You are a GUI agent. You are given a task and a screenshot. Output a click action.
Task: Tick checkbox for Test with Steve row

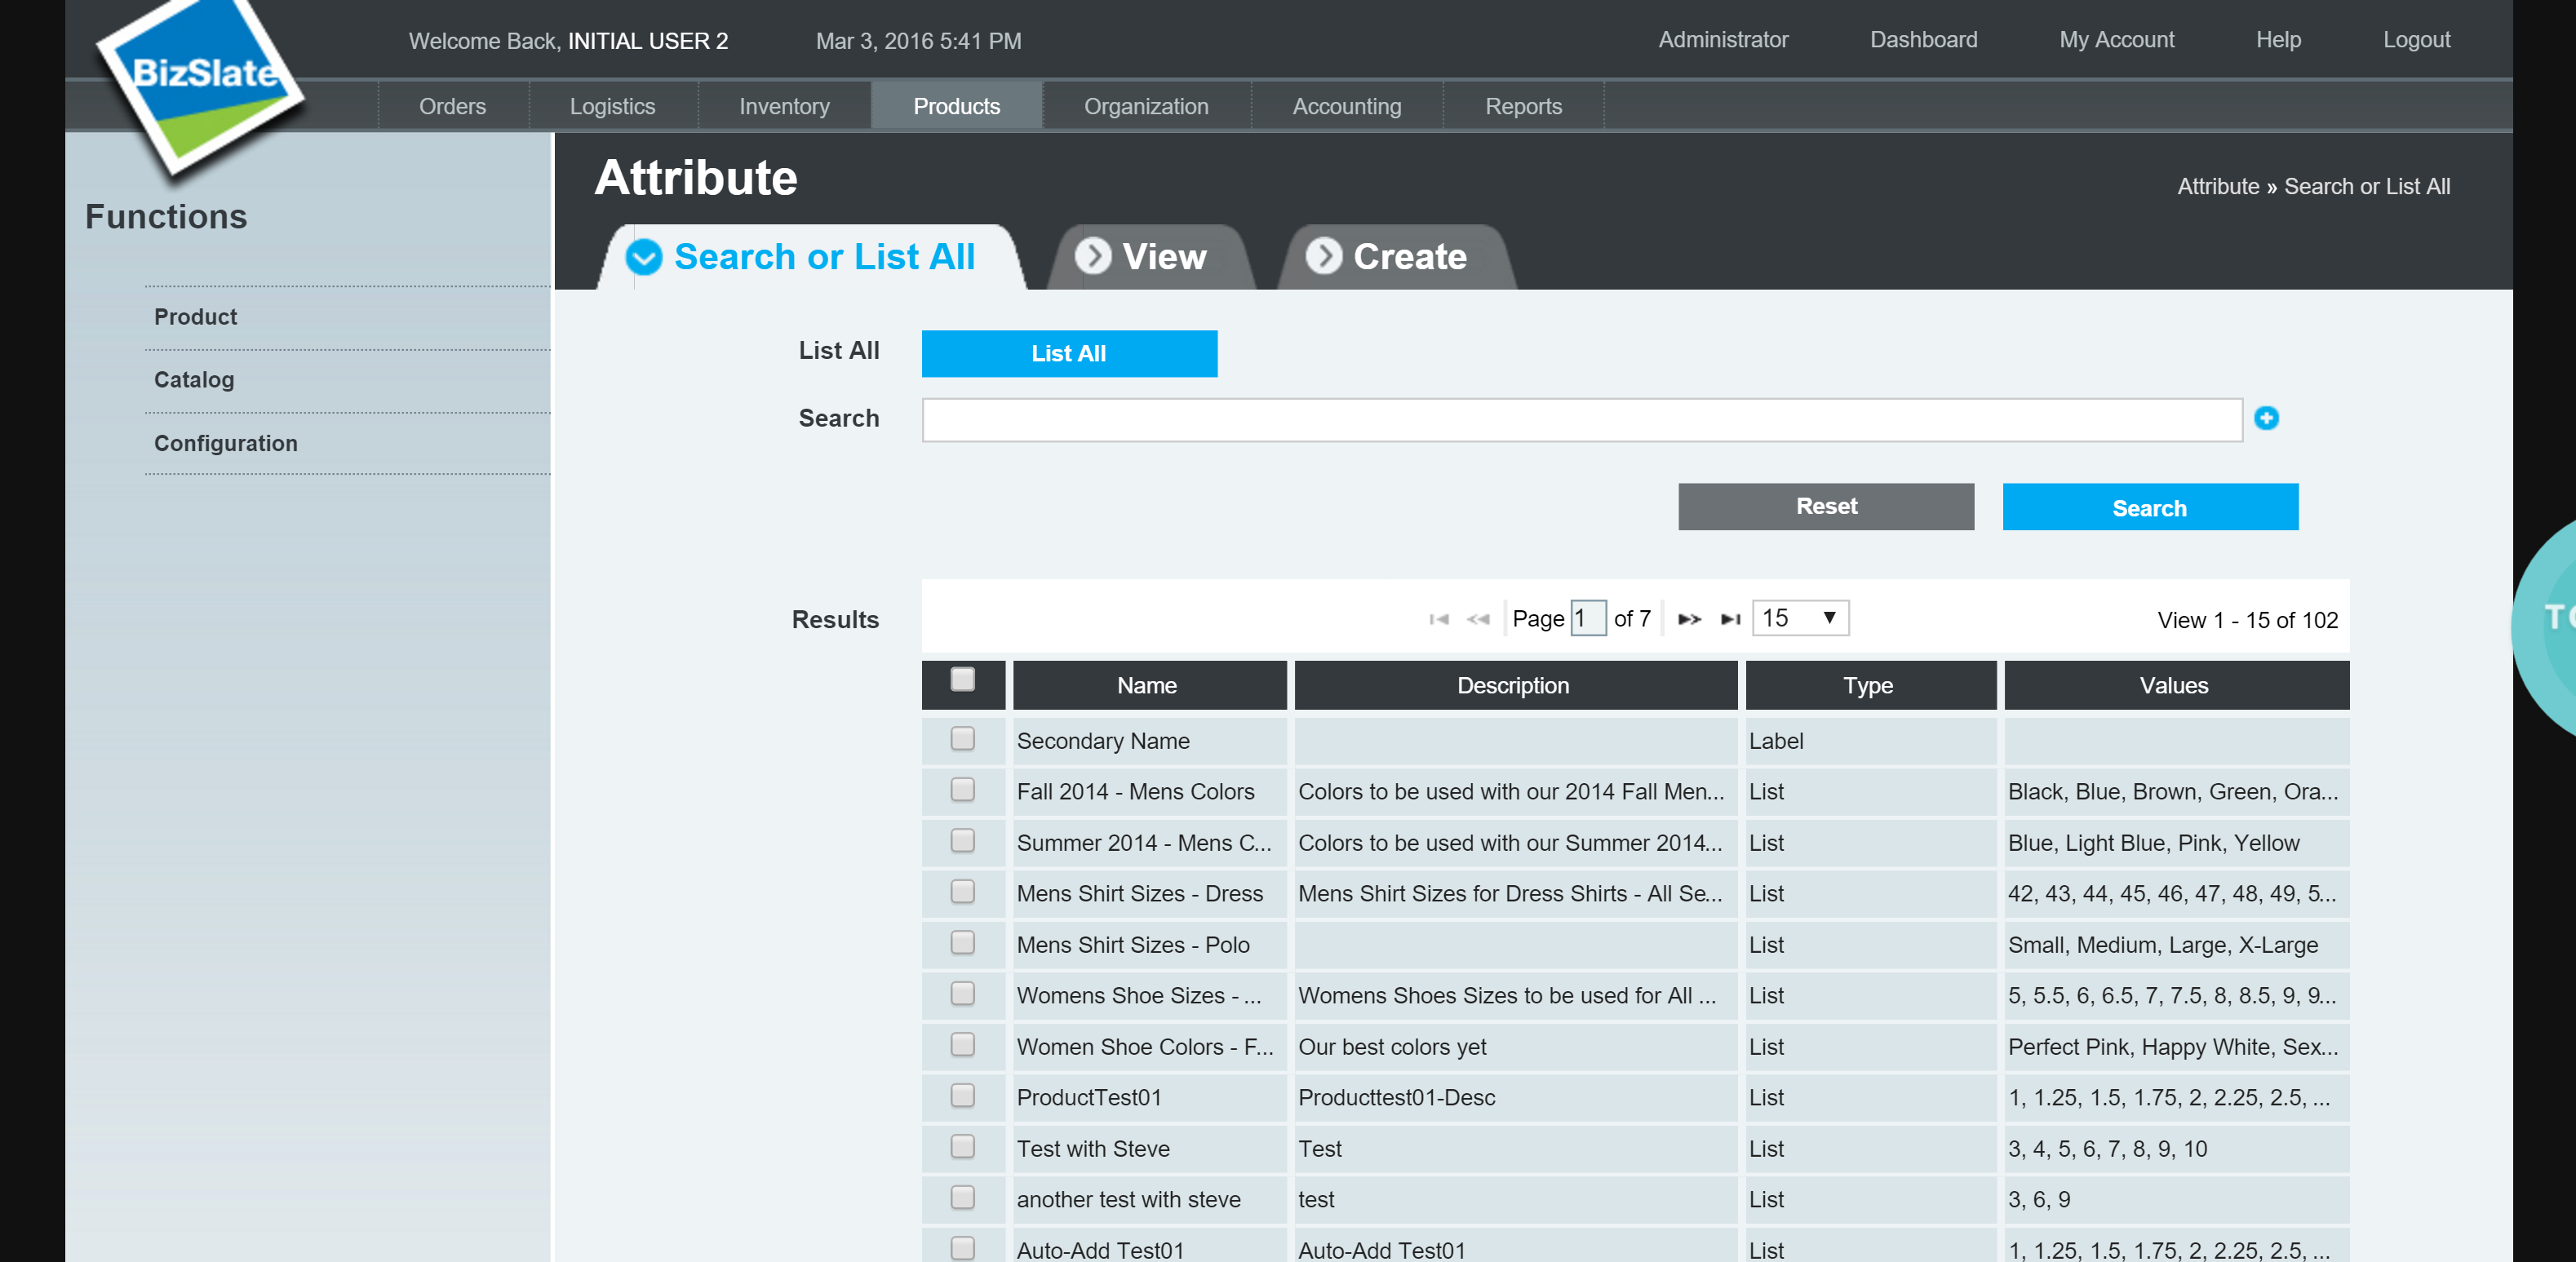pyautogui.click(x=962, y=1147)
